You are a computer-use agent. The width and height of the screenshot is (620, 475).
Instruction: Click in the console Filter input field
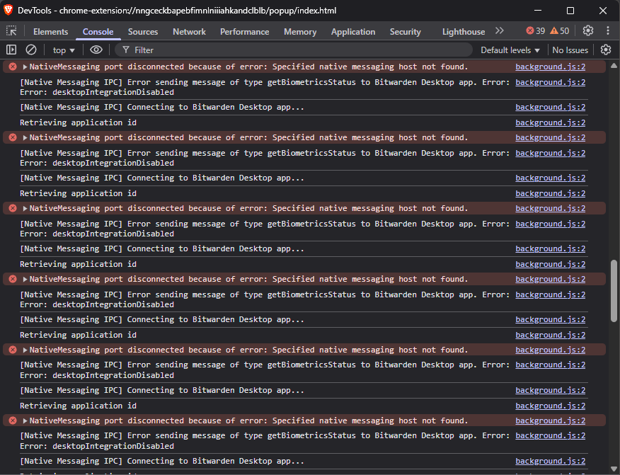[294, 50]
